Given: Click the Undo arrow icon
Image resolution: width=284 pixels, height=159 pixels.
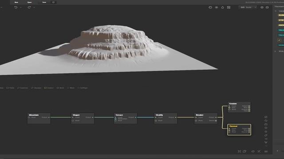Looking at the screenshot, I should [x=16, y=8].
